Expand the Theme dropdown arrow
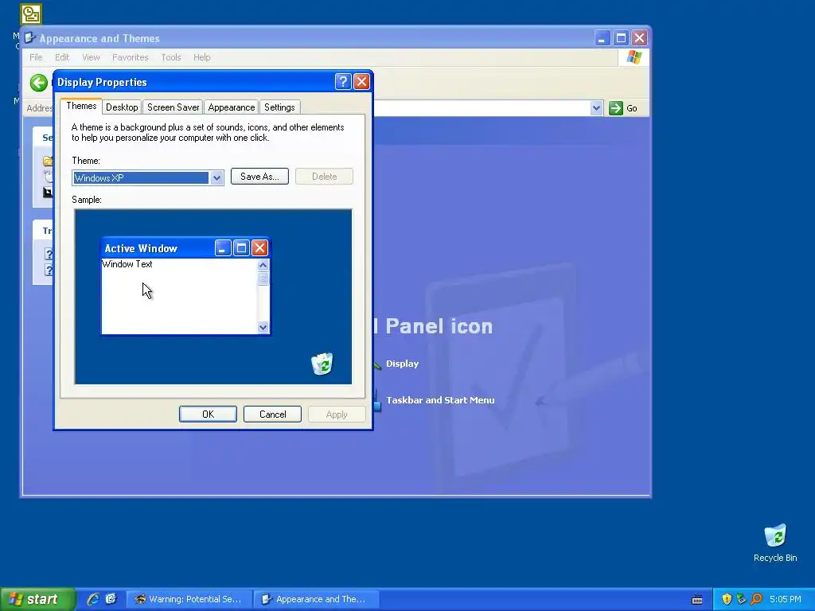Image resolution: width=815 pixels, height=611 pixels. [x=216, y=178]
